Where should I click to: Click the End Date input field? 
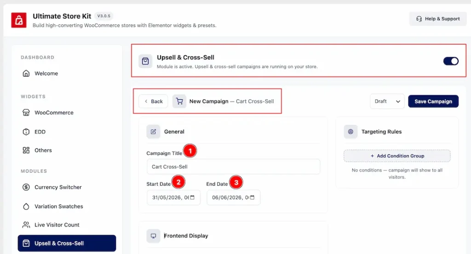pos(233,198)
